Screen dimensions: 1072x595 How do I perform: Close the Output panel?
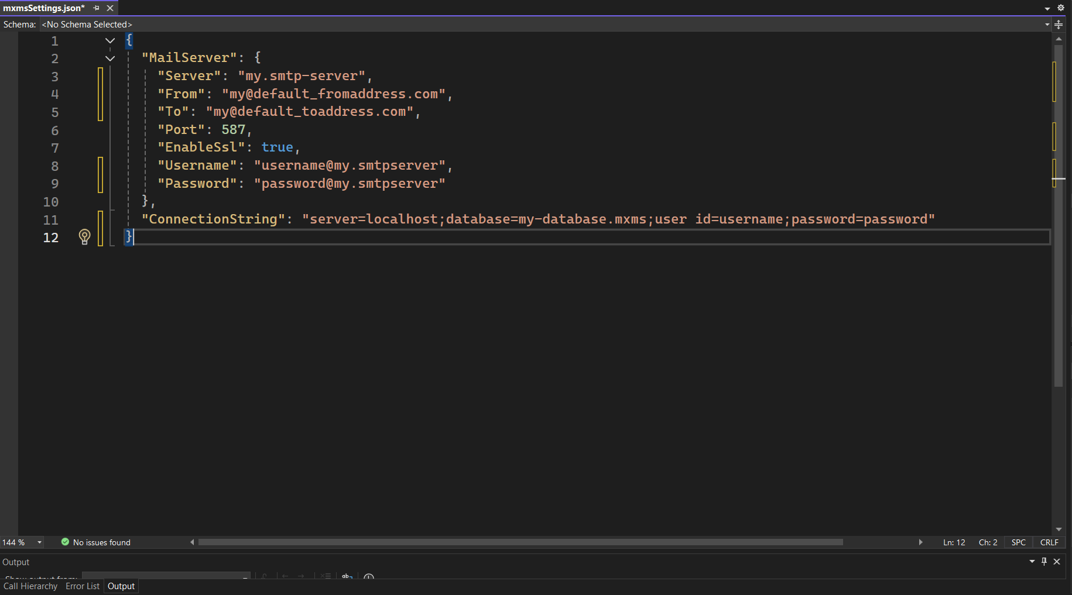[1057, 562]
